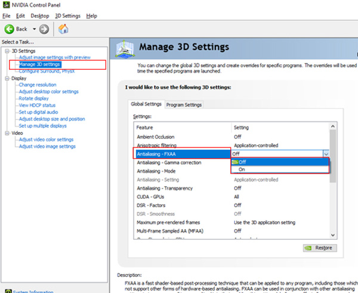358x293 pixels.
Task: Switch to the Program Settings tab
Action: (x=184, y=104)
